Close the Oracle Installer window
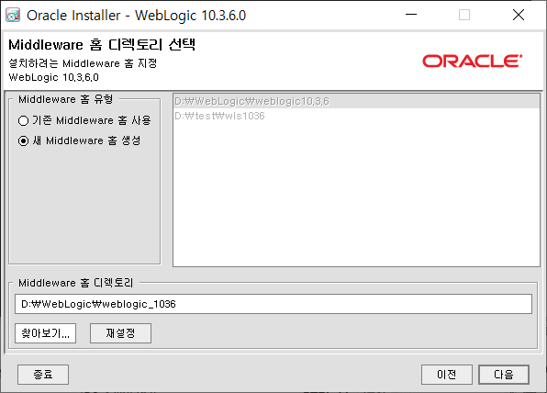Image resolution: width=547 pixels, height=393 pixels. pyautogui.click(x=519, y=15)
